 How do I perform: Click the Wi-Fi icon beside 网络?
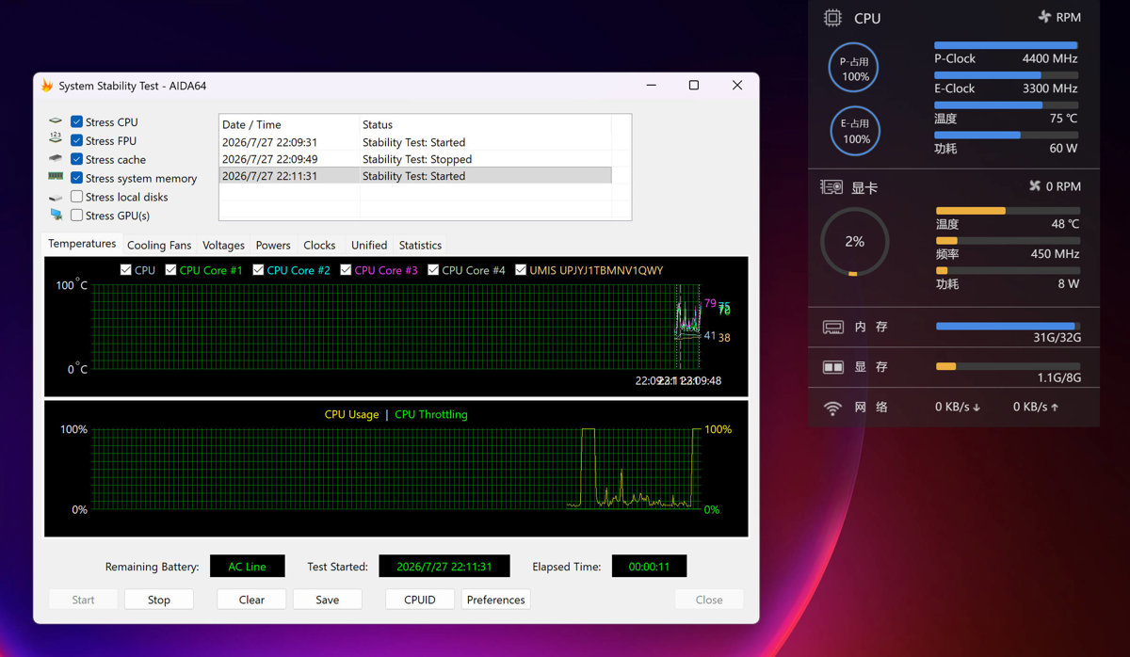pyautogui.click(x=832, y=408)
